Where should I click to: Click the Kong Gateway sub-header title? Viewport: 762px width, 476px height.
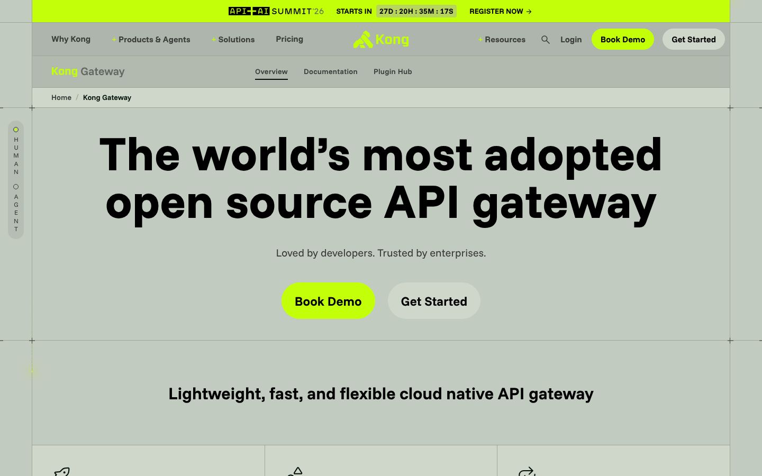pos(88,71)
